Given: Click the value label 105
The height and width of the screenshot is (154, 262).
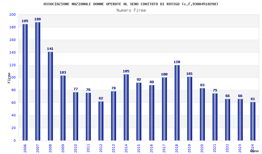Looking at the screenshot, I should [126, 71].
